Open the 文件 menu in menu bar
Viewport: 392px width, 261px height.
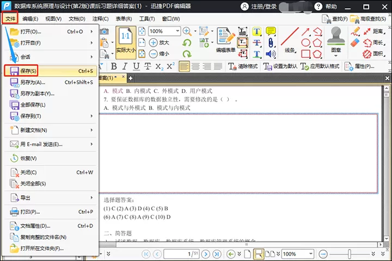(10, 18)
